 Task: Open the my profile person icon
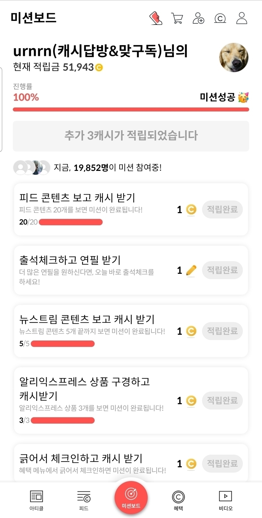coord(242,18)
